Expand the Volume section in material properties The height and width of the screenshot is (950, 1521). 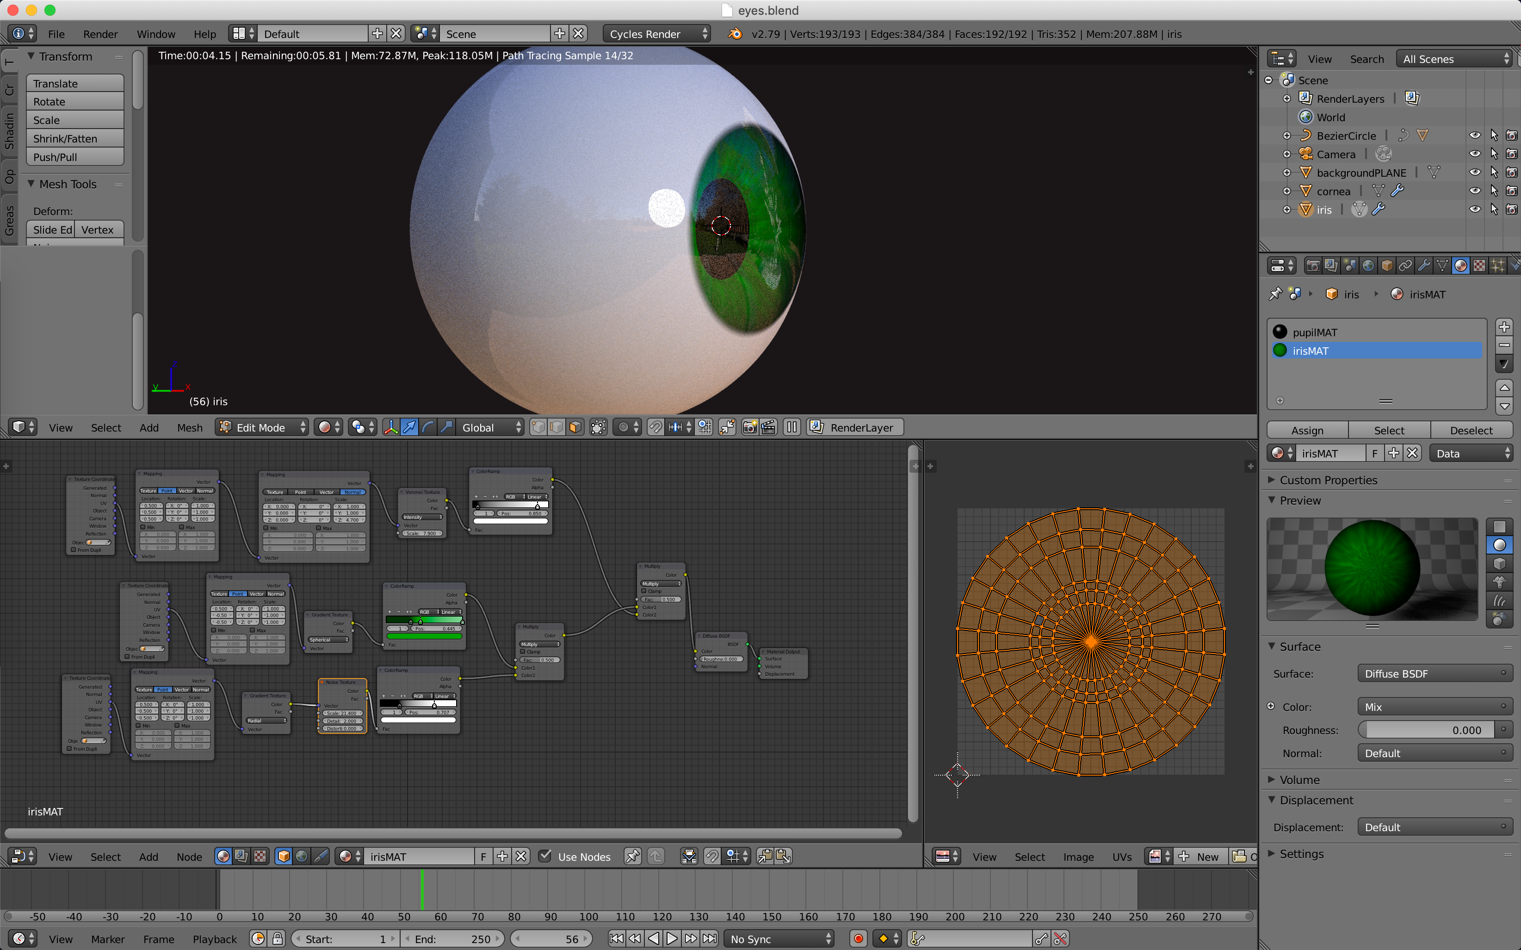(1300, 779)
